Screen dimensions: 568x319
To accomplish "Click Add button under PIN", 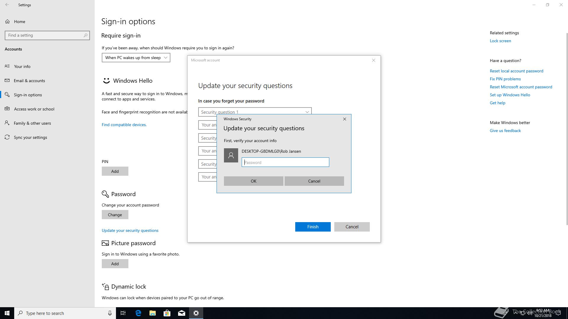I will click(115, 171).
